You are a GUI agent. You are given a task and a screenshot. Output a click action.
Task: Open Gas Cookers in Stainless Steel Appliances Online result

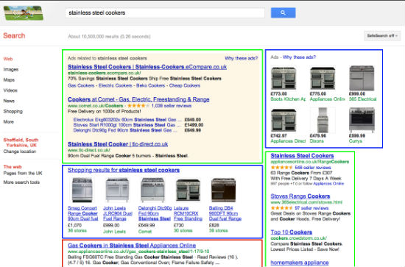(x=132, y=246)
